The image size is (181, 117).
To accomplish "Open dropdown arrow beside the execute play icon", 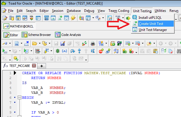I will point(10,51).
